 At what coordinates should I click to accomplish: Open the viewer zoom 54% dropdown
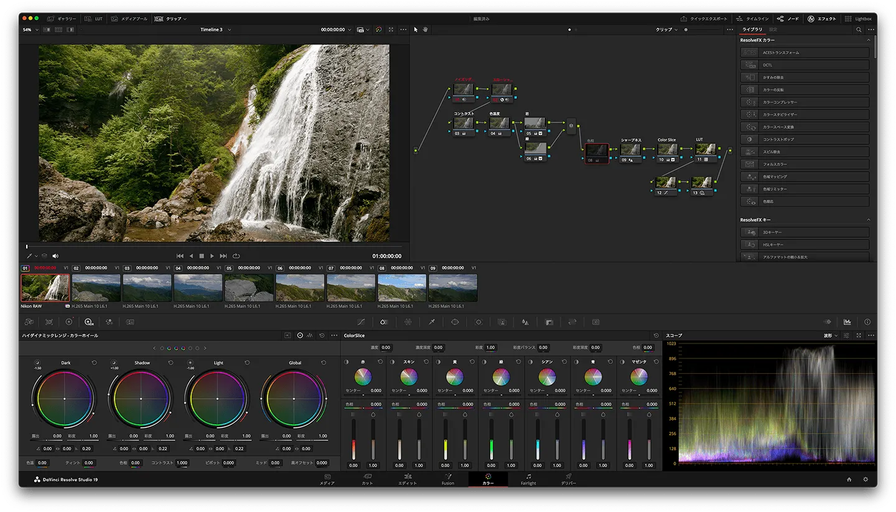click(31, 29)
